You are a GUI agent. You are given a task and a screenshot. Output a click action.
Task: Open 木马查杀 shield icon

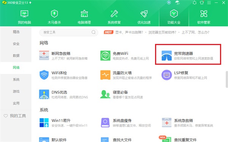click(x=54, y=14)
